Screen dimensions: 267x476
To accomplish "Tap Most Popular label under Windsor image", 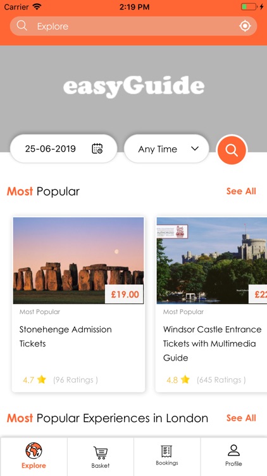I will pyautogui.click(x=183, y=312).
